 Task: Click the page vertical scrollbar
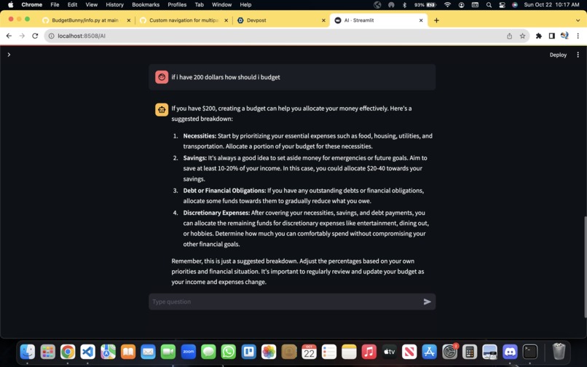pyautogui.click(x=585, y=267)
